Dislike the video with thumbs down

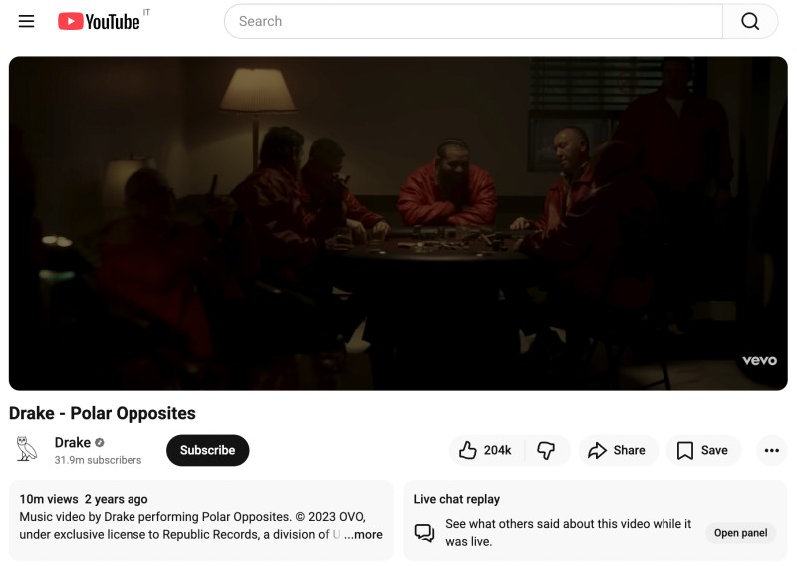click(x=546, y=450)
